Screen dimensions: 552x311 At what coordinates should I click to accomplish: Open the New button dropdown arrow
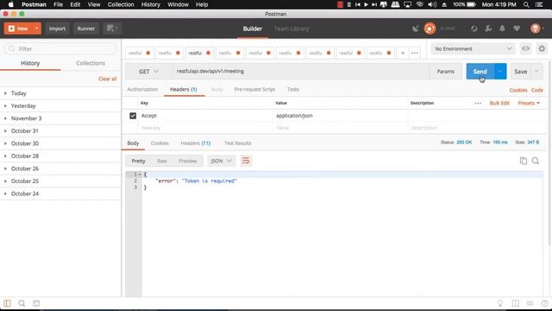click(36, 29)
